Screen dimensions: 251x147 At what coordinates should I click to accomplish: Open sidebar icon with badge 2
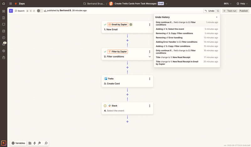click(x=4, y=44)
